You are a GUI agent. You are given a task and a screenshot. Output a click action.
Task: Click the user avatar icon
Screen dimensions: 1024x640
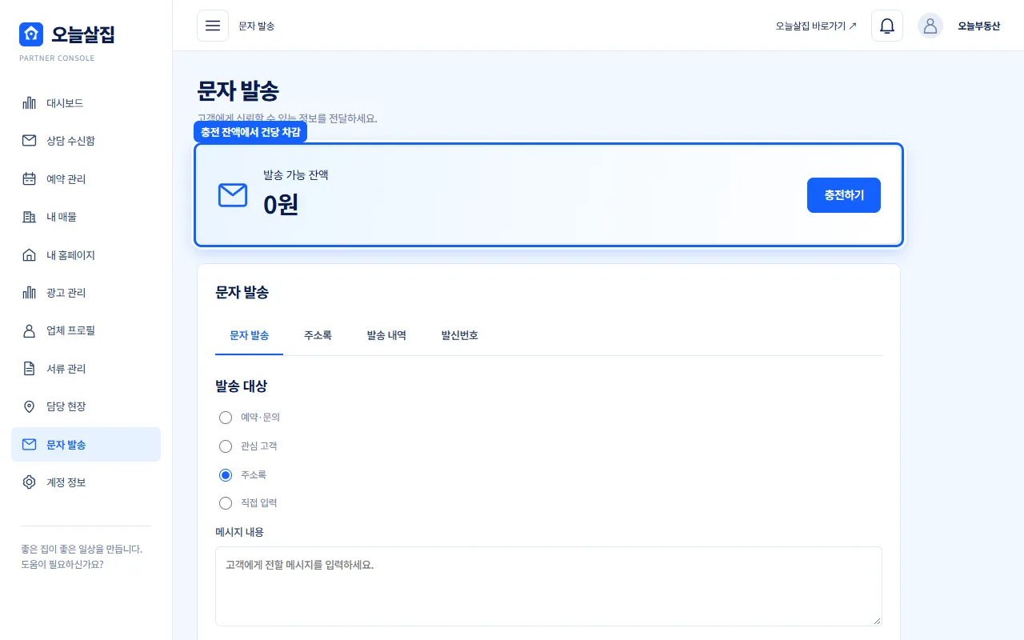pos(930,26)
